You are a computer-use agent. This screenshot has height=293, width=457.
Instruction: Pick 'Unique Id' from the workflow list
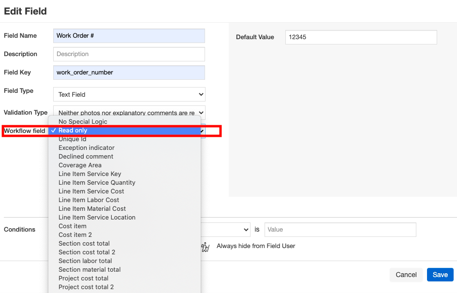point(72,139)
